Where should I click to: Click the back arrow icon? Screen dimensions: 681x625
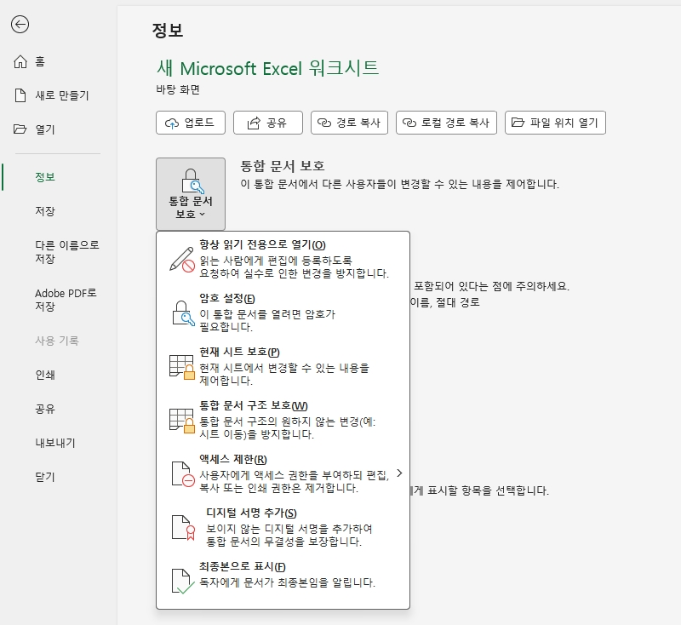click(20, 25)
